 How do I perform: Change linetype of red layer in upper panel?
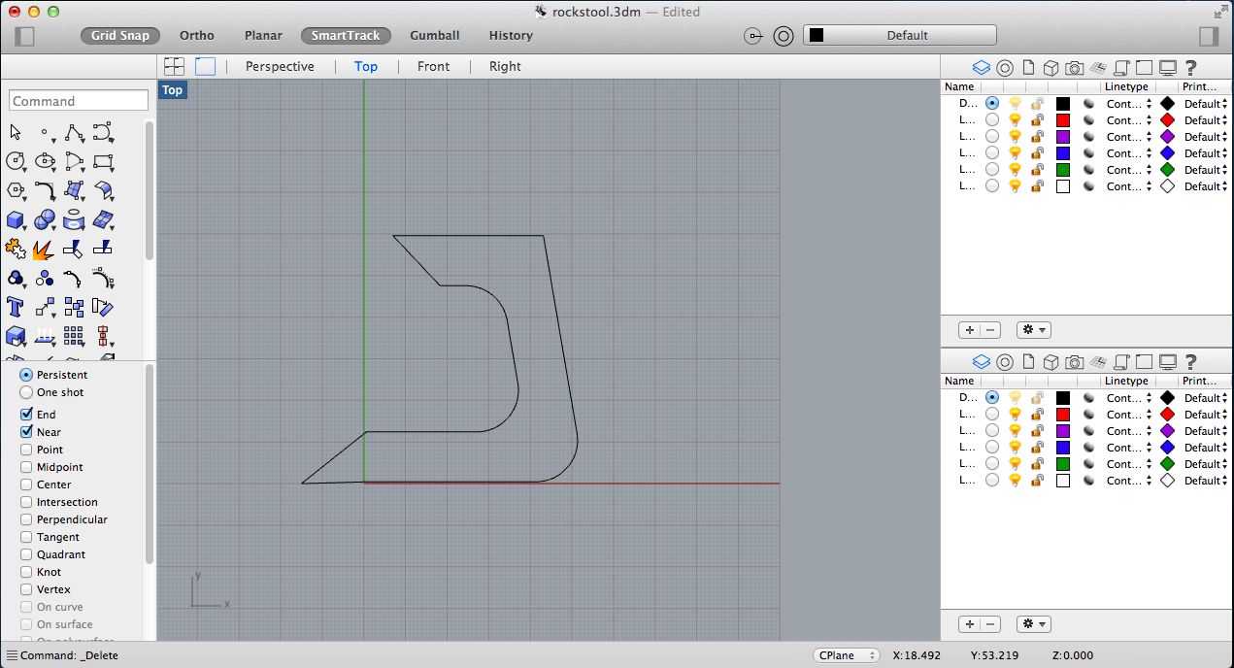[1129, 120]
